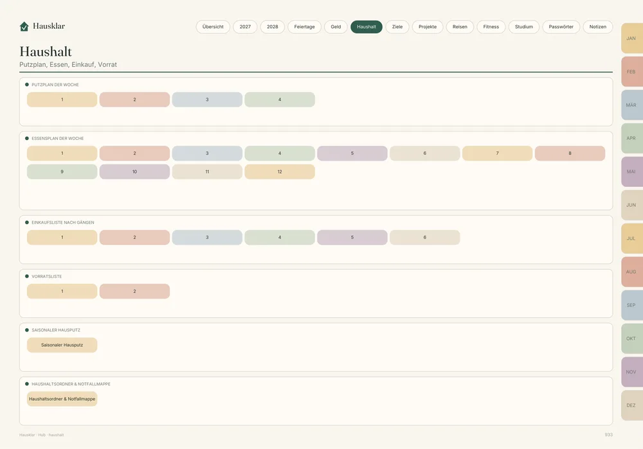Image resolution: width=643 pixels, height=449 pixels.
Task: Jump to the OKT month side tab
Action: 632,339
